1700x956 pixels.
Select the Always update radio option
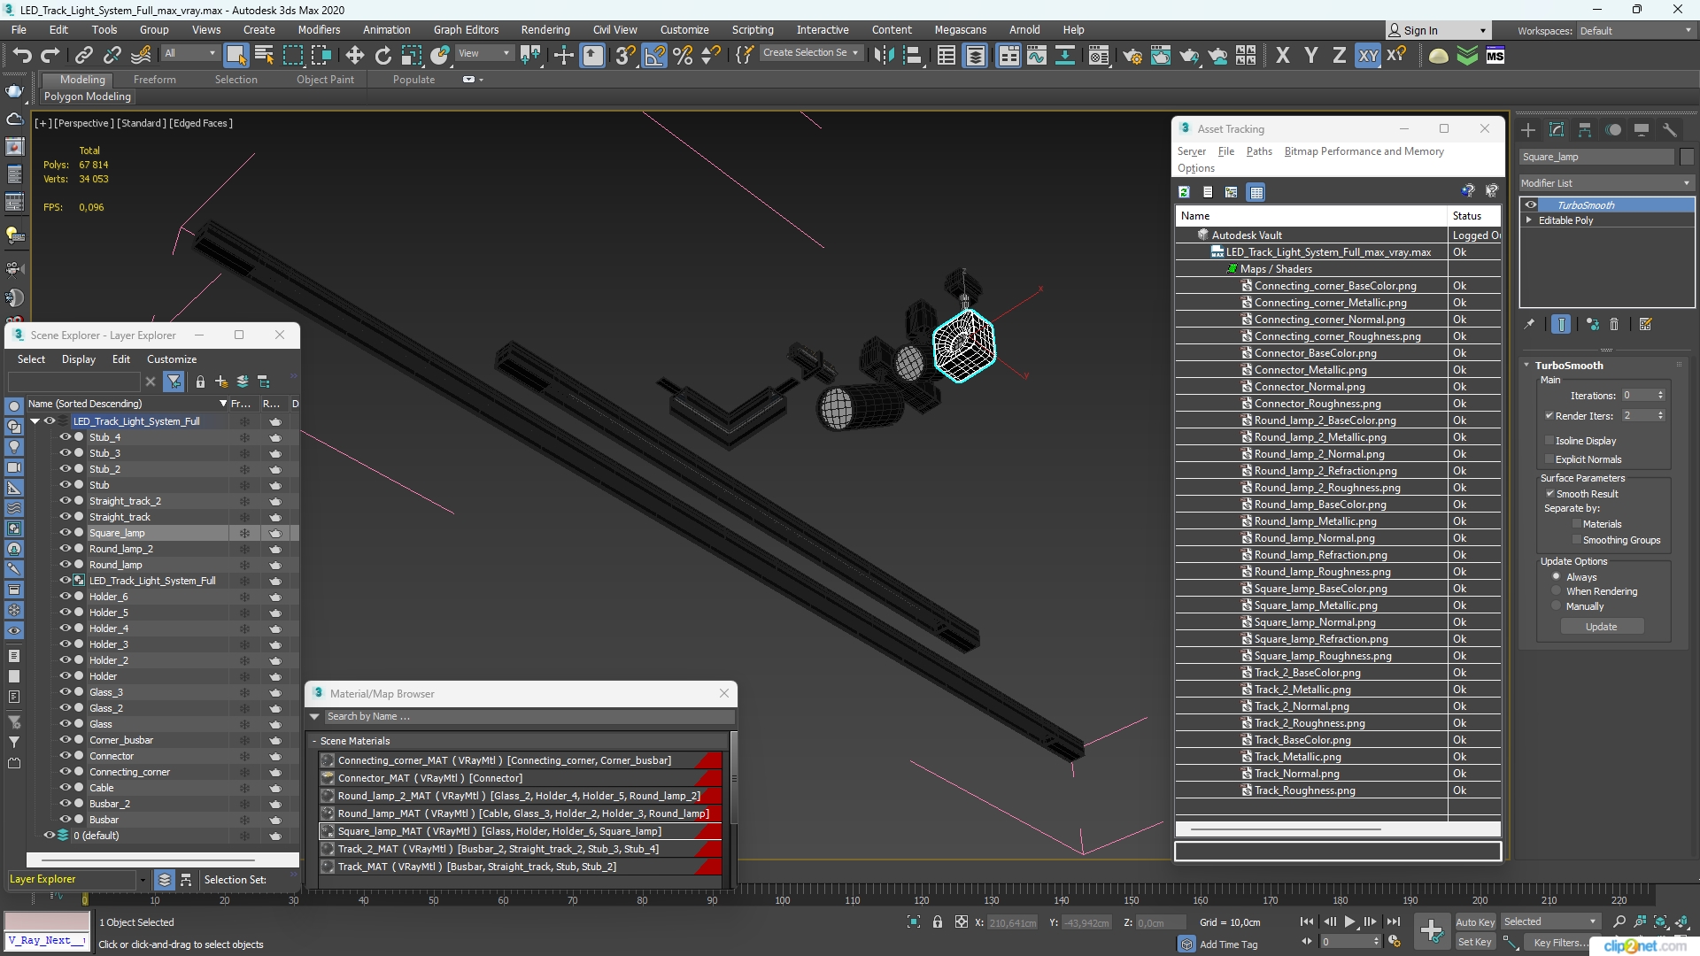click(1556, 576)
